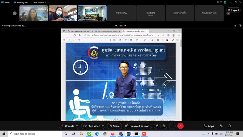243x137 pixels.
Task: Click the PDF page number field
Action: click(x=70, y=40)
